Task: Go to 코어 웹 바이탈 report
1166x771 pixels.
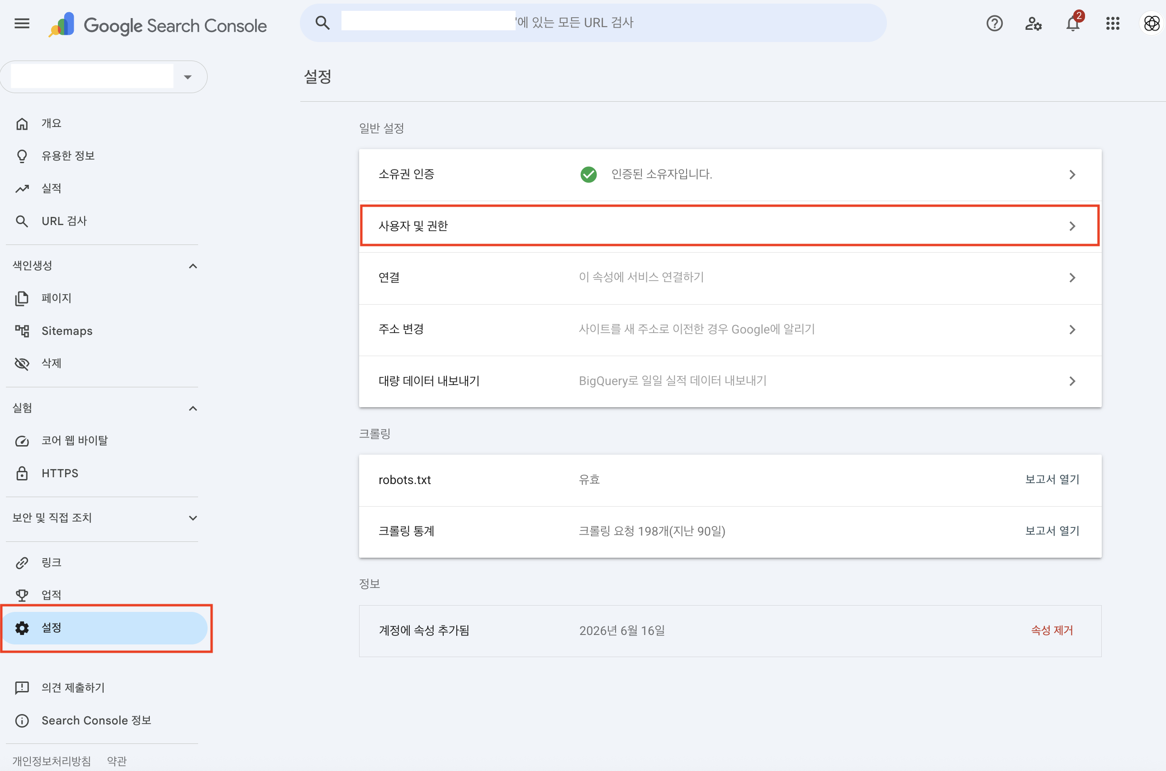Action: (x=74, y=441)
